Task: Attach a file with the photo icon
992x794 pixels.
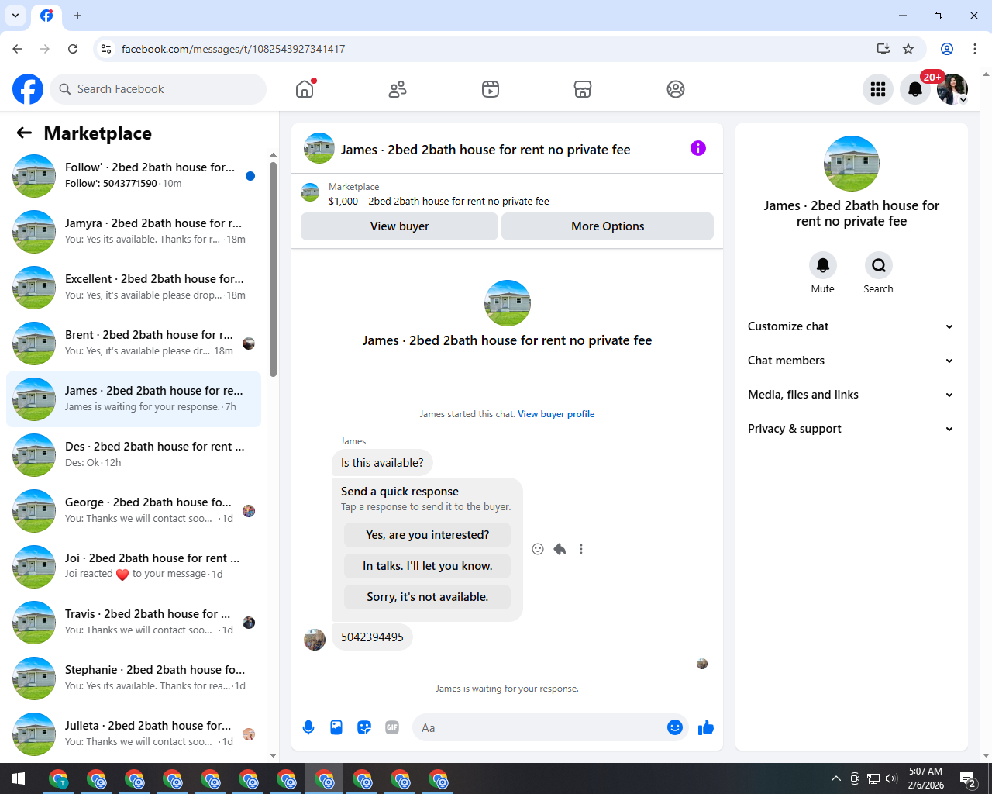Action: (x=336, y=727)
